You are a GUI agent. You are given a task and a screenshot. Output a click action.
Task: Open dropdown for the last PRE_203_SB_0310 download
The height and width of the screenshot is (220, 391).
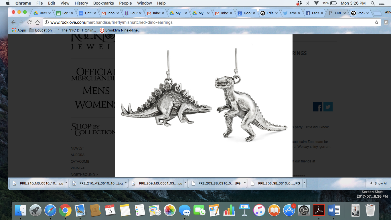pyautogui.click(x=304, y=183)
